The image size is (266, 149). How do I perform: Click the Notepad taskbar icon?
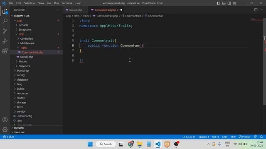pyautogui.click(x=149, y=144)
